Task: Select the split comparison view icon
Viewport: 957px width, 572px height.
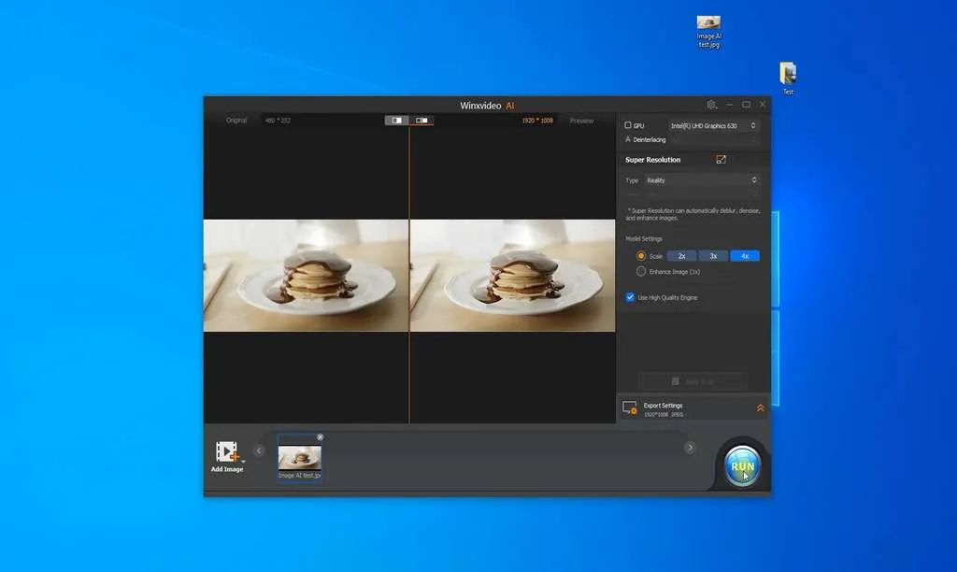Action: click(x=421, y=121)
